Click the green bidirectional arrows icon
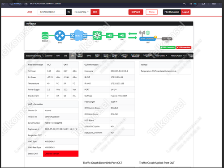This screenshot has height=168, width=224. pos(133,36)
